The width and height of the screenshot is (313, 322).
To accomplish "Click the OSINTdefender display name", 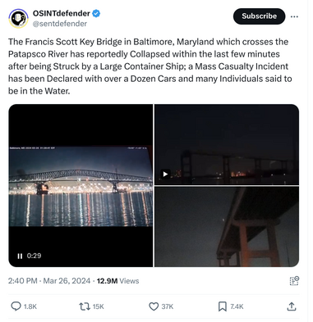I will pos(62,13).
